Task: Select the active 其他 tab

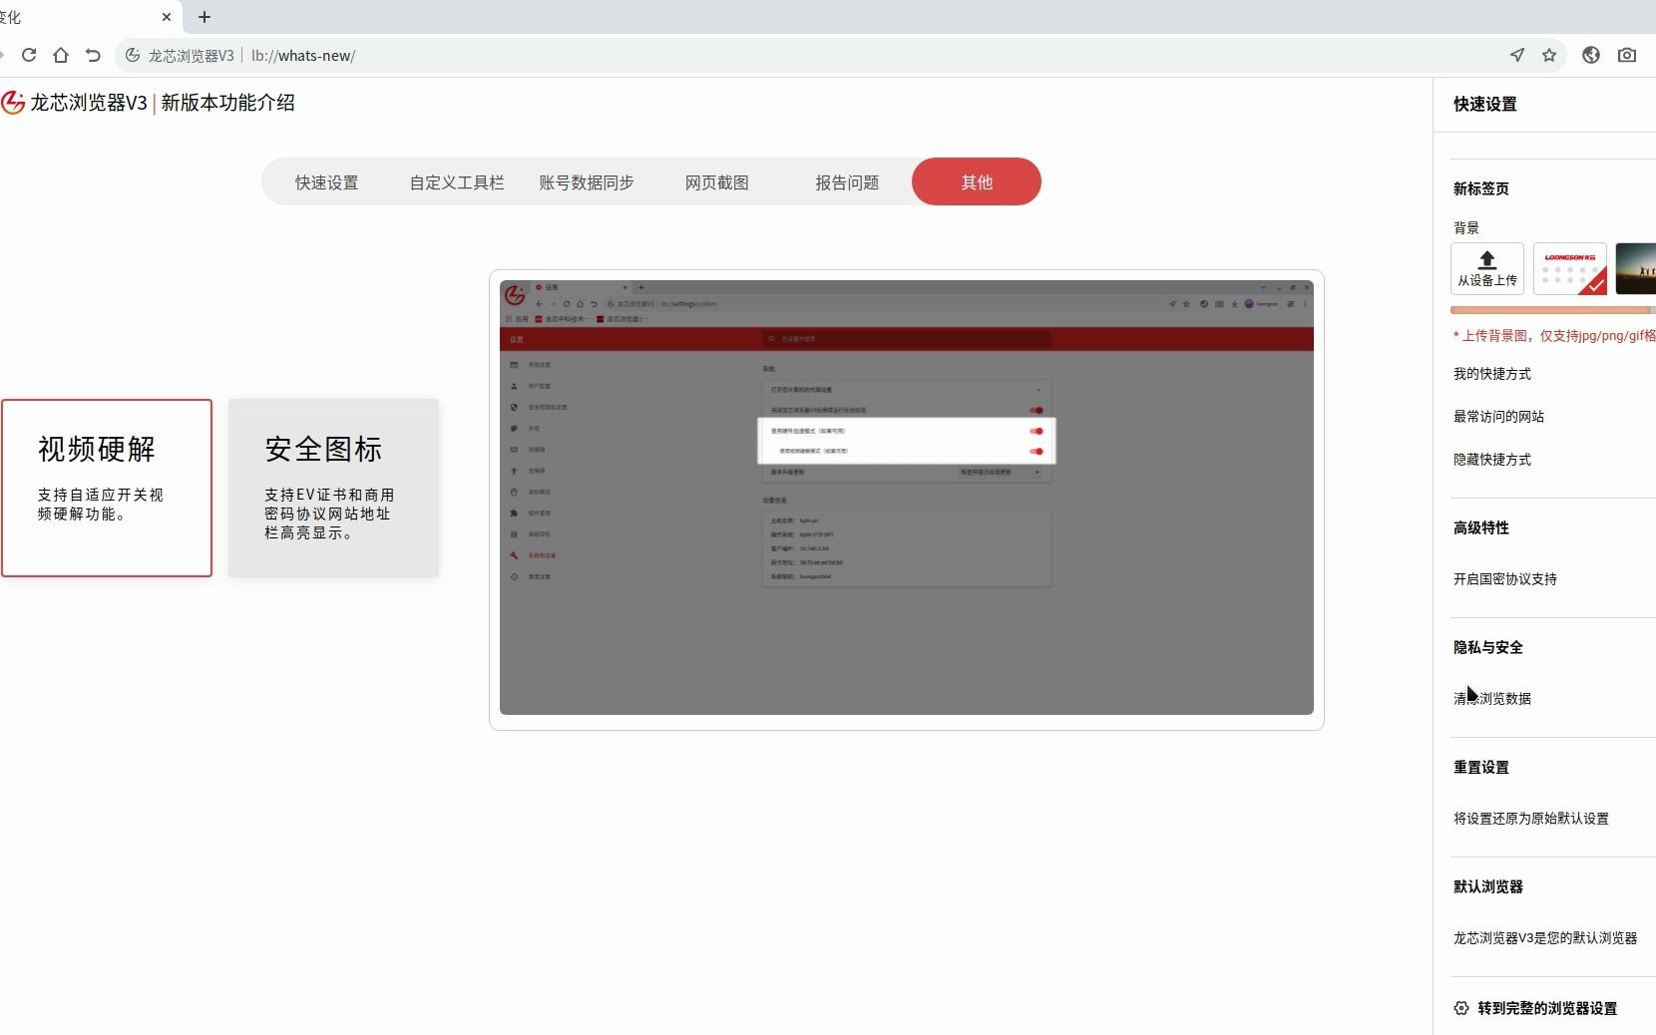Action: pyautogui.click(x=977, y=181)
